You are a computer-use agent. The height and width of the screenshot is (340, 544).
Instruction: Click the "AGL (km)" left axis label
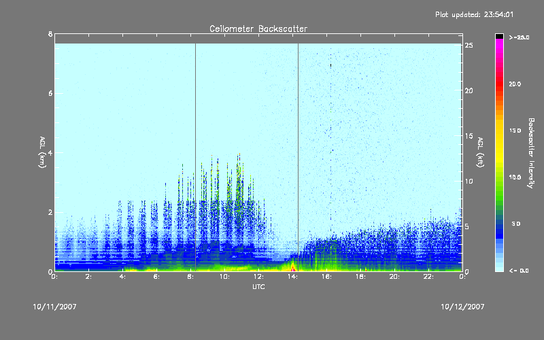coord(42,152)
